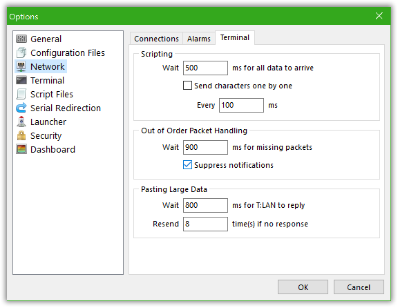398x308 pixels.
Task: Select the Script Files icon
Action: pyautogui.click(x=21, y=94)
